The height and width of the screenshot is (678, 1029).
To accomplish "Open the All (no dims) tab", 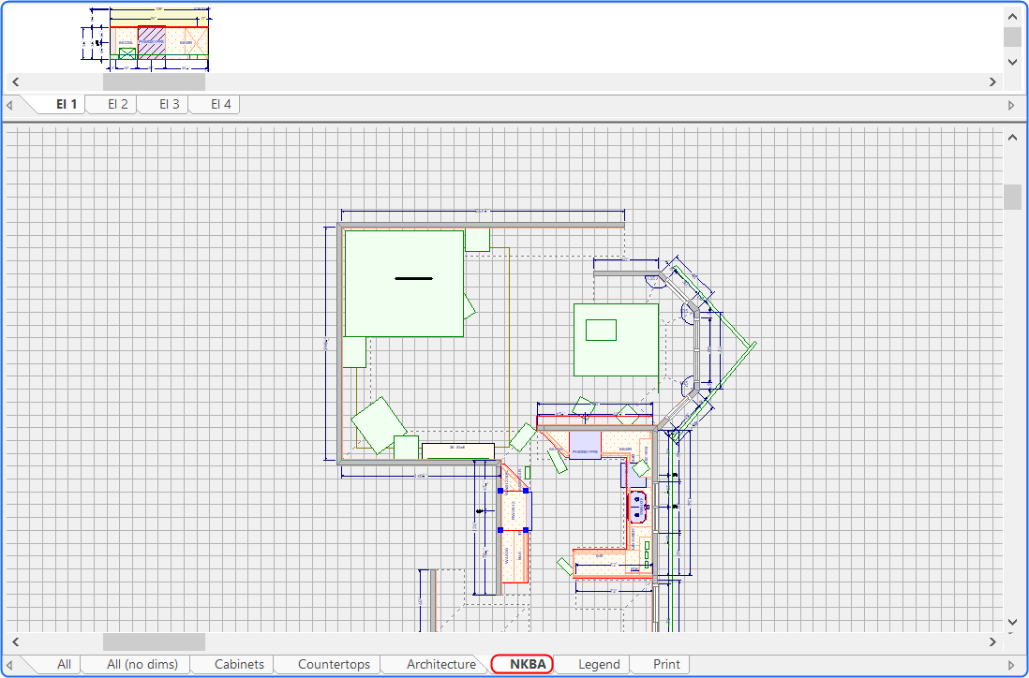I will tap(142, 664).
